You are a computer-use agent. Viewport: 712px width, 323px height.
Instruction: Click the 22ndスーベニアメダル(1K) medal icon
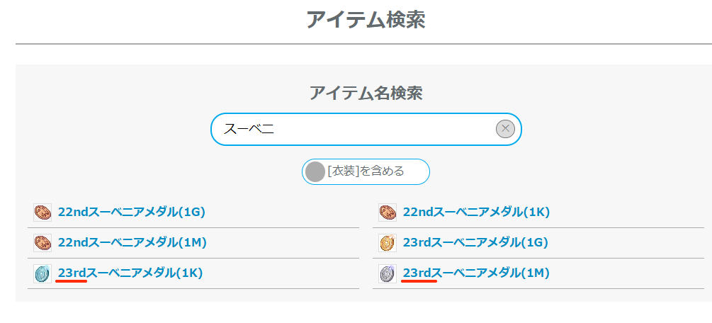coord(388,212)
